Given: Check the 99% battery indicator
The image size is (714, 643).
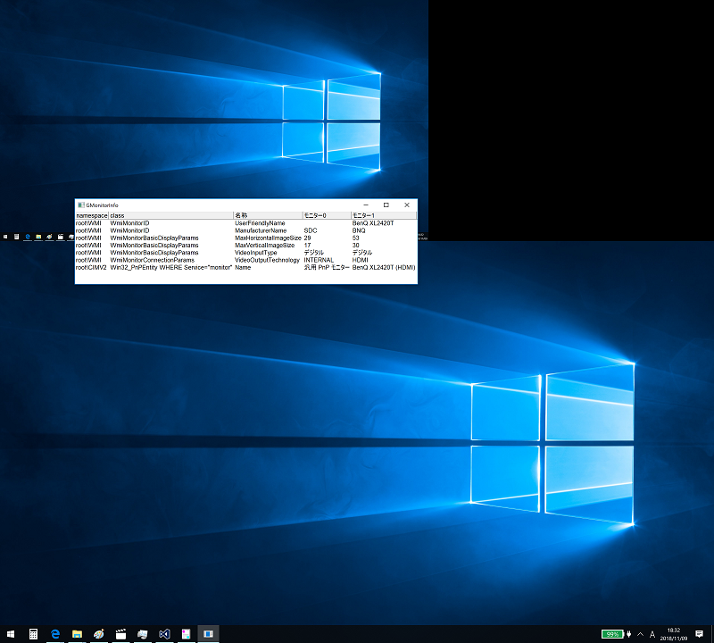Looking at the screenshot, I should (x=612, y=634).
